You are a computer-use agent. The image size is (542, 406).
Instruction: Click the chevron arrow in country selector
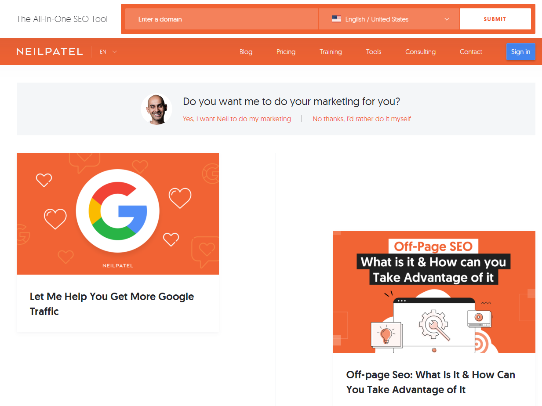[x=447, y=19]
